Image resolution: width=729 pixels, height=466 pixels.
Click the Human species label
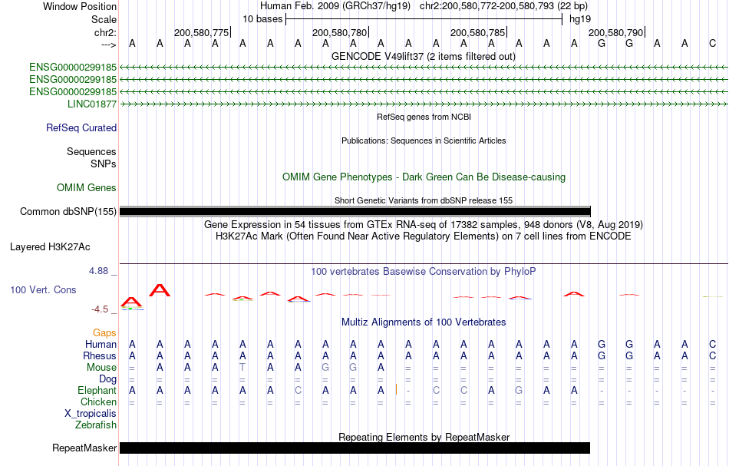pyautogui.click(x=101, y=344)
